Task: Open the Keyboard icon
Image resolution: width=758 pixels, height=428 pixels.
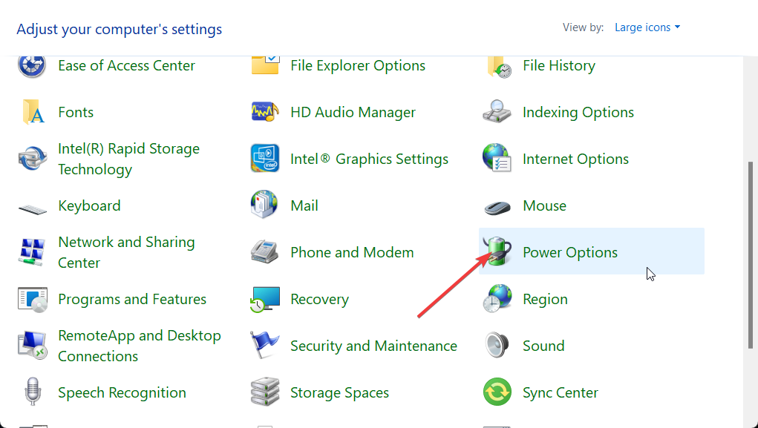Action: [x=32, y=207]
